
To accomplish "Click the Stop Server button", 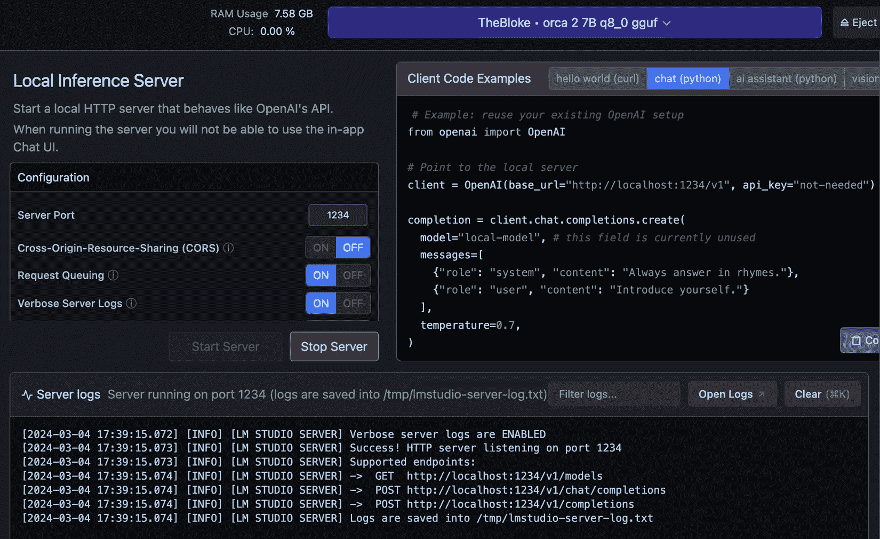I will click(x=334, y=346).
